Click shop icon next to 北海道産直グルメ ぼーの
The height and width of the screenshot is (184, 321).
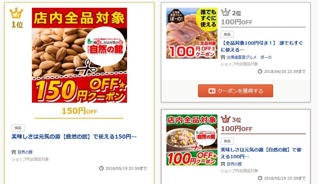pyautogui.click(x=223, y=57)
